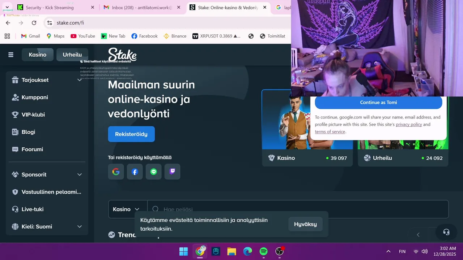Open Spotify from taskbar
Image resolution: width=463 pixels, height=260 pixels.
coord(264,251)
